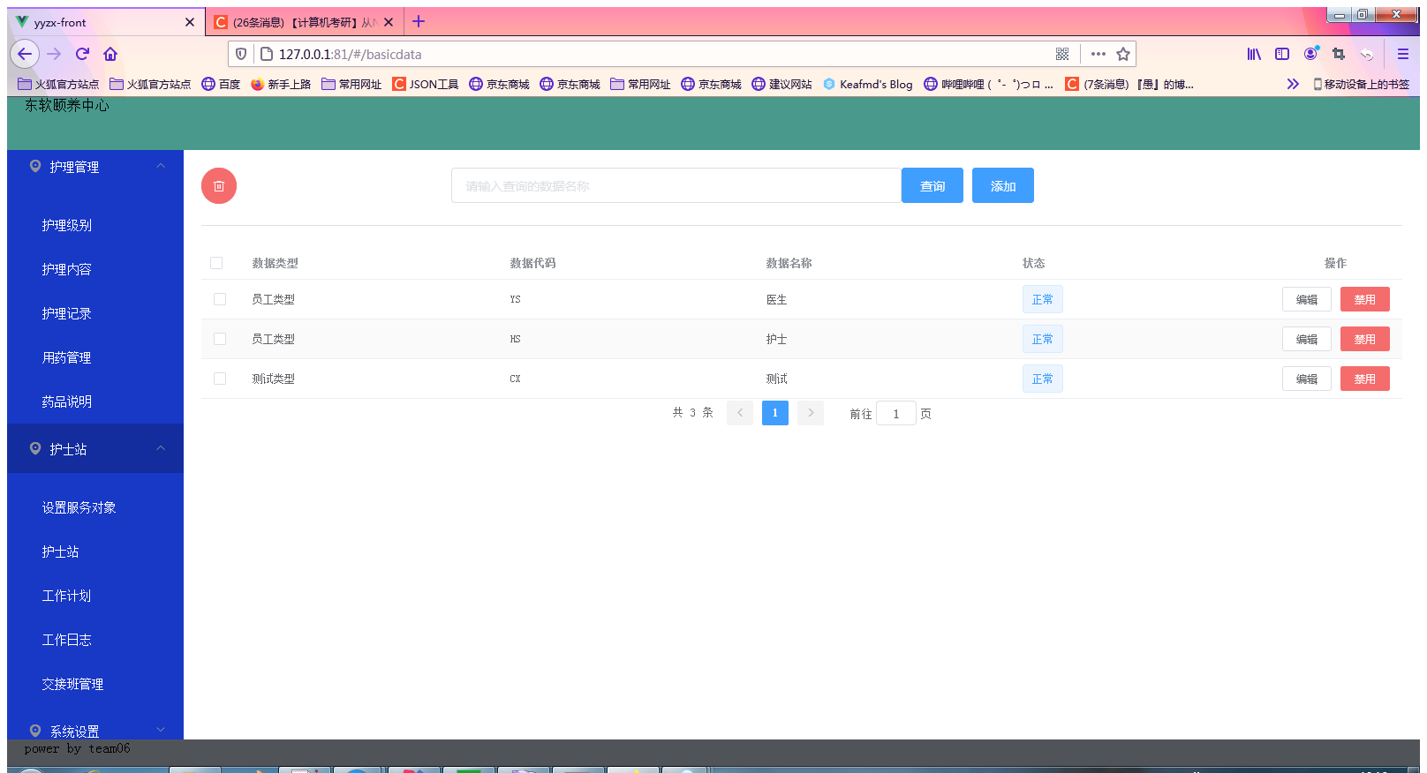Focus the data name search field
The height and width of the screenshot is (773, 1427).
(676, 185)
